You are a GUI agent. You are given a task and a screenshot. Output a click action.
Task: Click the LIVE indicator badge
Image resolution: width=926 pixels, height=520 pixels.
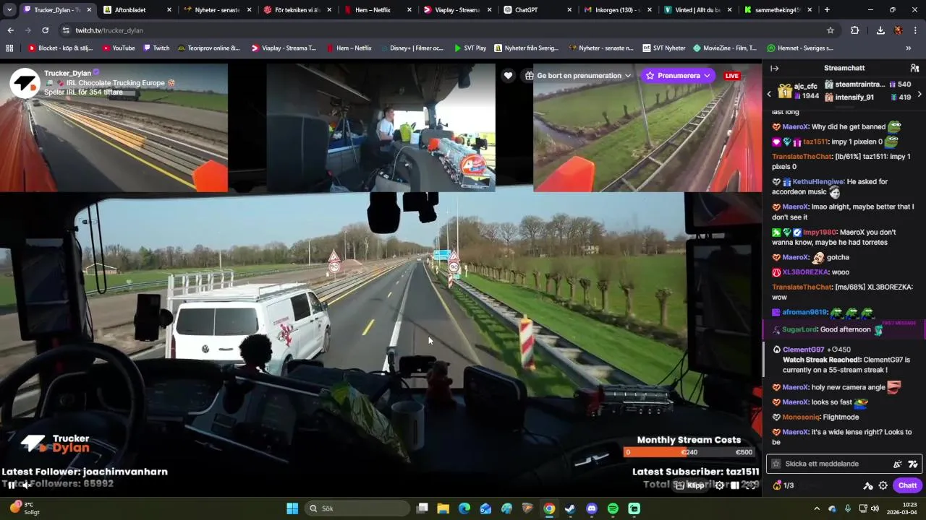(x=732, y=76)
